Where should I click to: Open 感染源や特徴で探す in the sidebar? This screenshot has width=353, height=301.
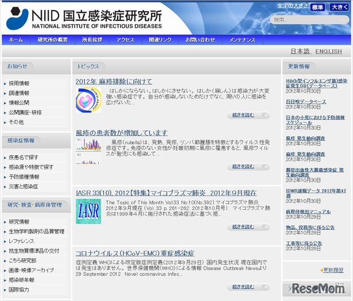pos(31,167)
